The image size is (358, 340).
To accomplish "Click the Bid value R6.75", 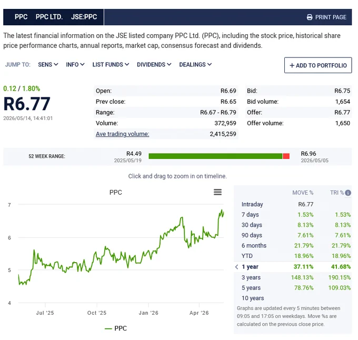I will [342, 91].
